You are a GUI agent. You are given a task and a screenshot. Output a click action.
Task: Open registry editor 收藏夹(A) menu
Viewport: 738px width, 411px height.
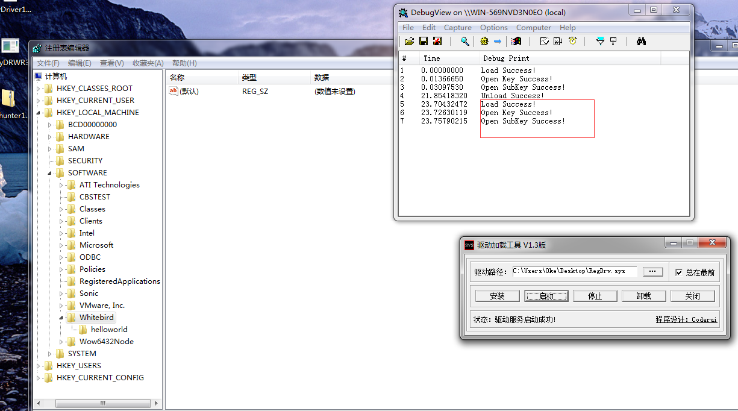point(148,63)
